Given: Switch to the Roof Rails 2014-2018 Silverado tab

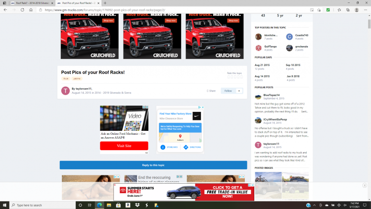Looking at the screenshot, I should tap(32, 3).
